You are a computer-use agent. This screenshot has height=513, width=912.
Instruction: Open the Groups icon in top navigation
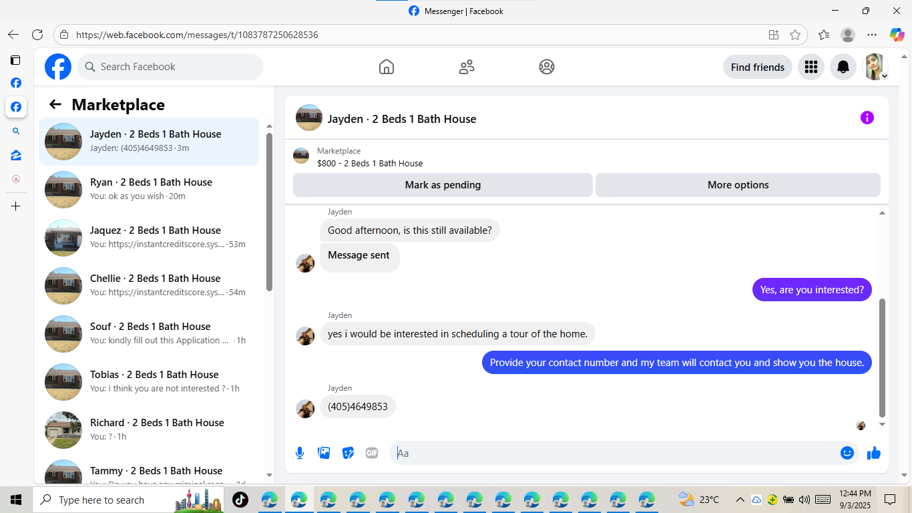pyautogui.click(x=547, y=67)
